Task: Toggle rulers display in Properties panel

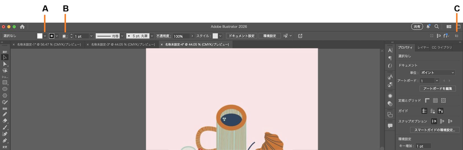Action: (427, 100)
